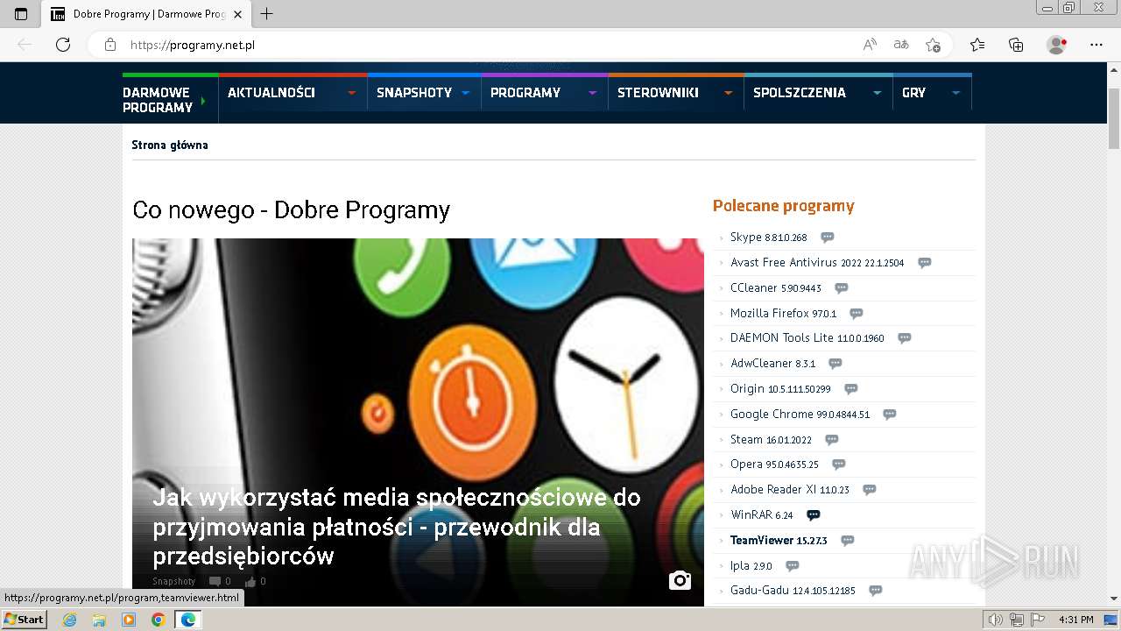Click comment bubble next to Google Chrome
This screenshot has width=1121, height=631.
point(890,415)
